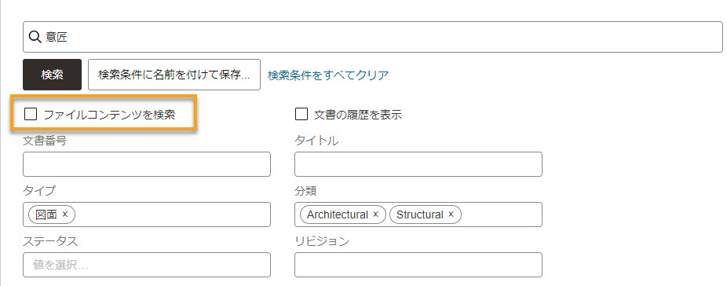The height and width of the screenshot is (286, 727).
Task: Remove the Structural tag with its x
Action: click(x=451, y=214)
